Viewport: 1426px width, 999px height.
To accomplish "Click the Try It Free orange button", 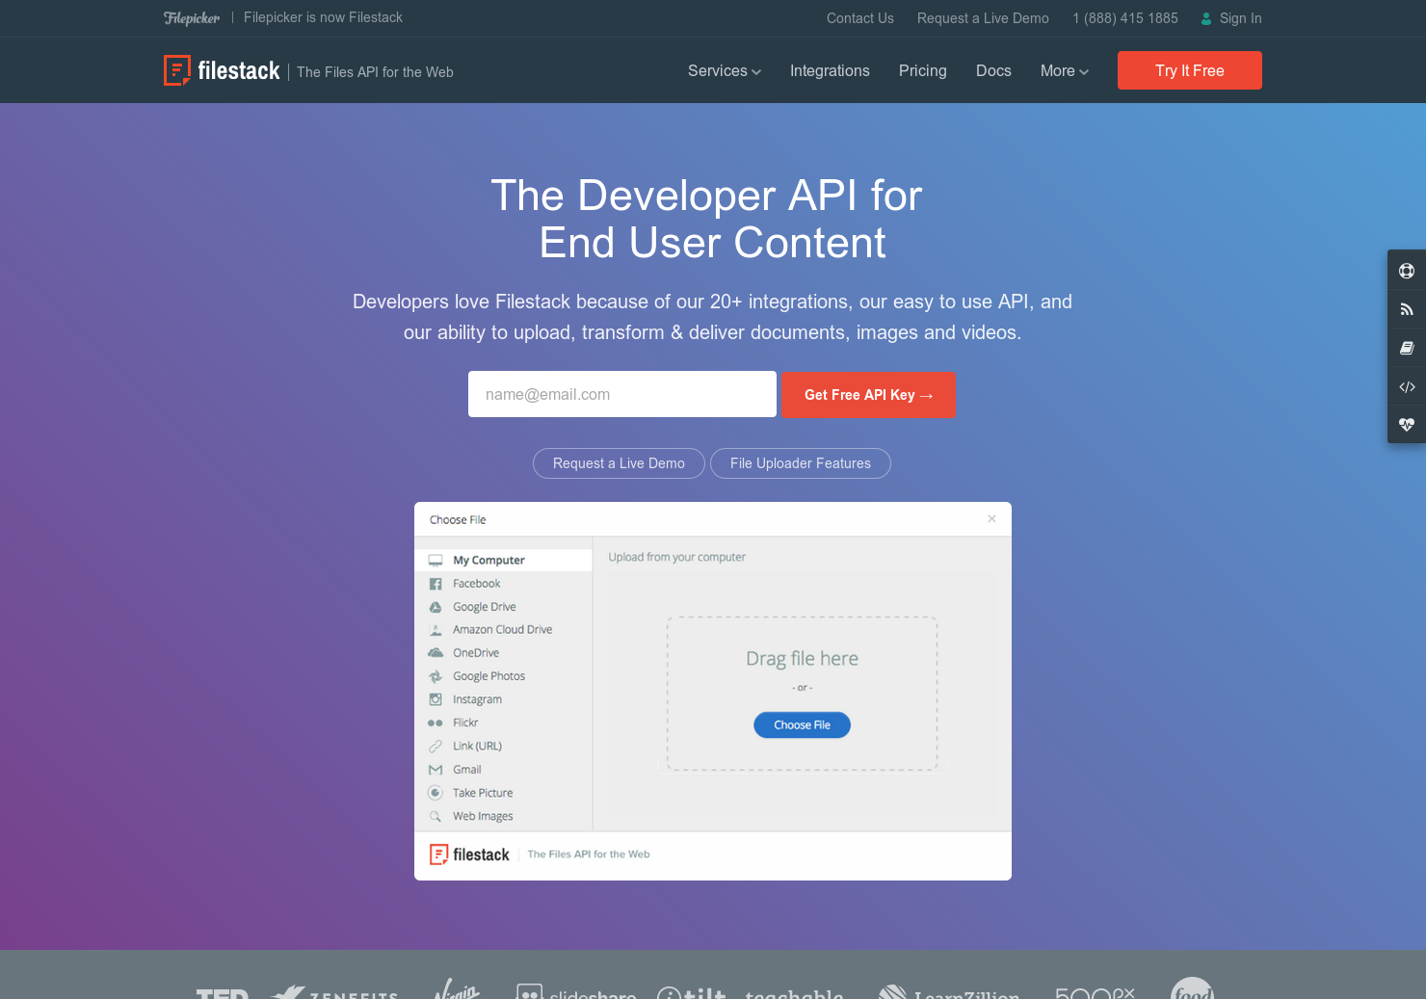I will click(1189, 70).
